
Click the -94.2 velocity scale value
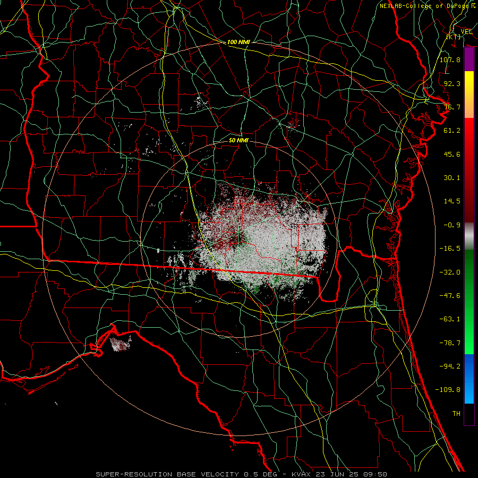click(450, 366)
